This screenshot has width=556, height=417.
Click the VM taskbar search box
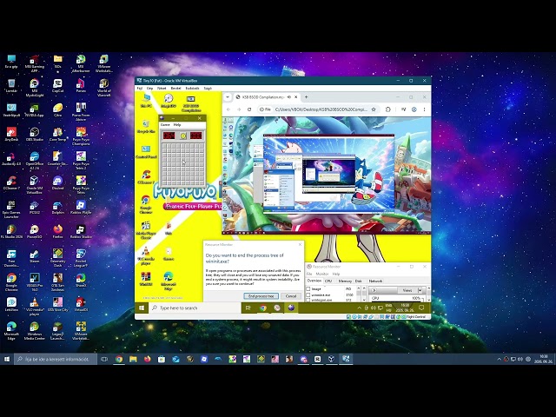195,308
